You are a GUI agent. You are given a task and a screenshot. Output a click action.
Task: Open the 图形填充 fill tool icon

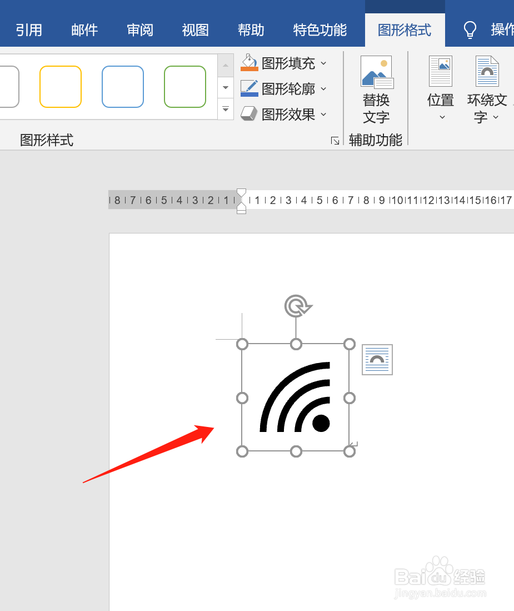(x=249, y=63)
